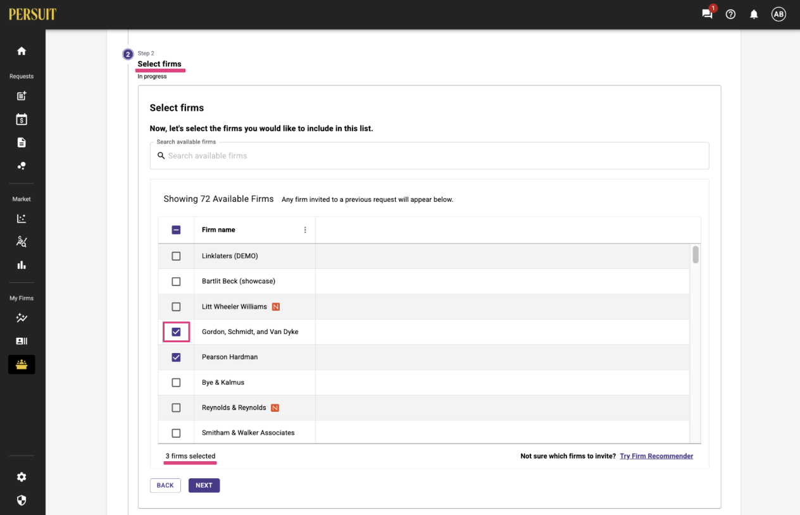
Task: Click the Litt Wheeler Williams firm name
Action: [x=234, y=307]
